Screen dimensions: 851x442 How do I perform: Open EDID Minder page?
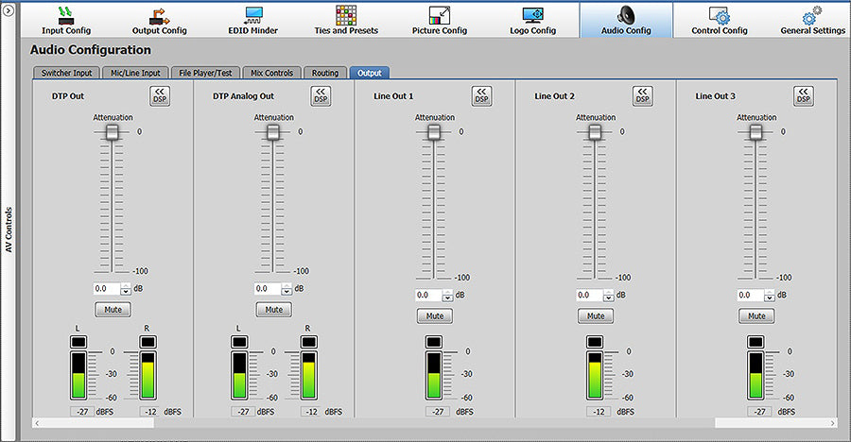point(252,20)
